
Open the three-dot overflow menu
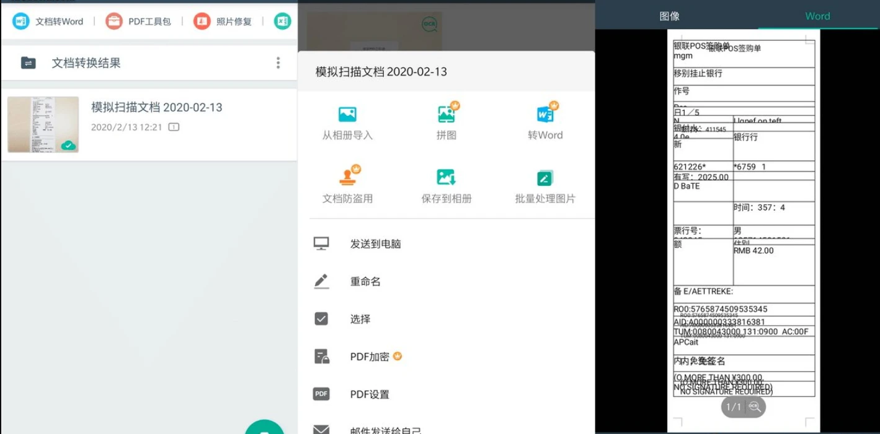tap(278, 63)
